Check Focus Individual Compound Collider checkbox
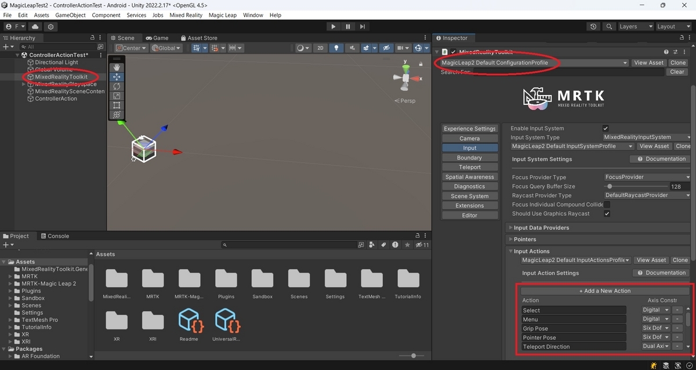Screen dimensions: 696x370 tap(607, 205)
